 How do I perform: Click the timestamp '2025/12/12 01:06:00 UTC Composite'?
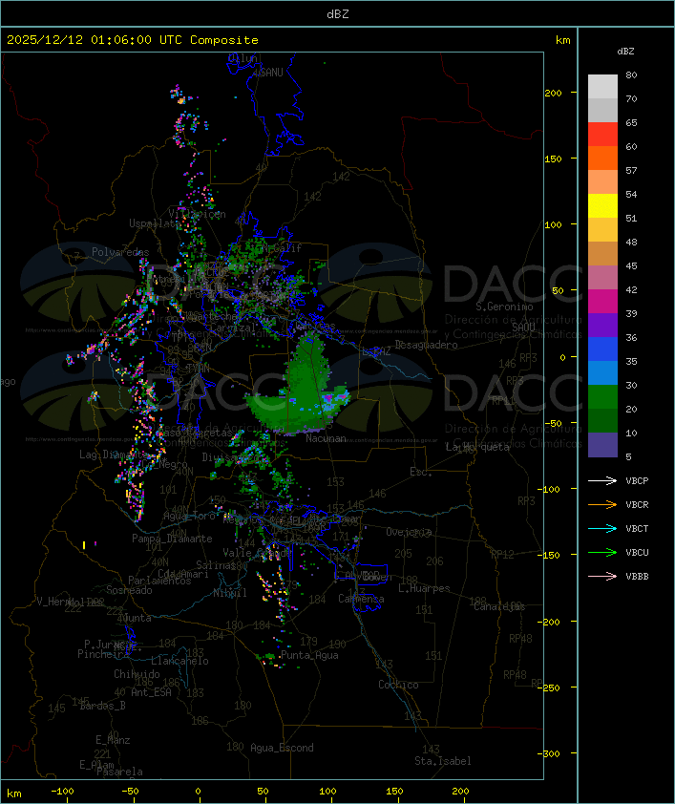coord(133,40)
